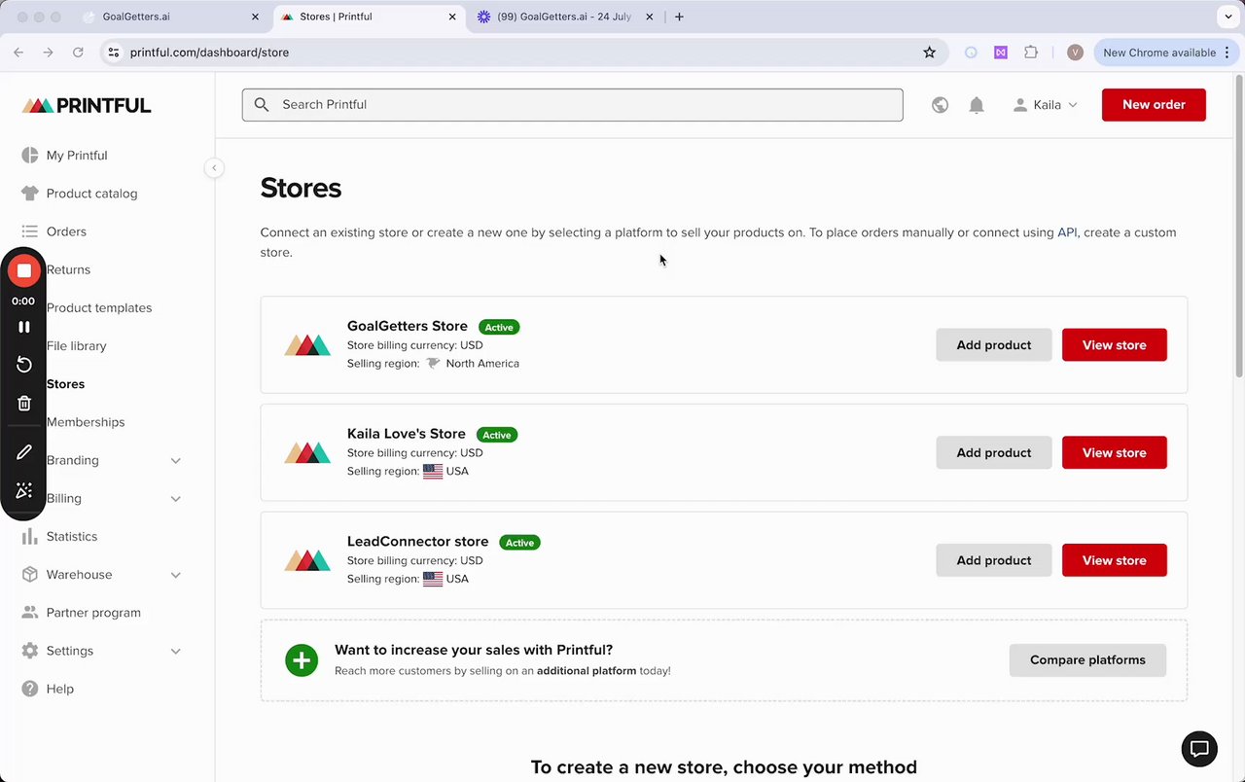Delete the recording with trash icon
The image size is (1245, 782).
[24, 403]
